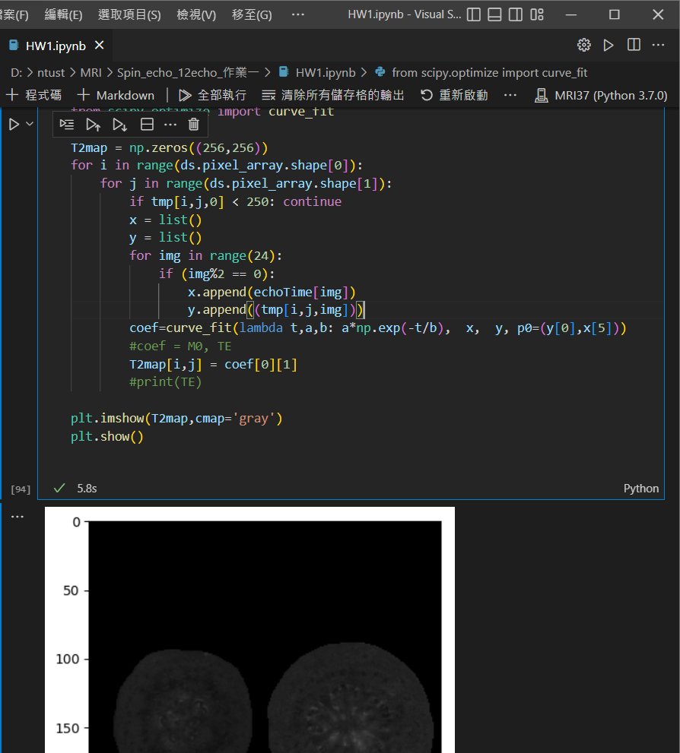
Task: Click the leftmost run-by-line icon on cell toolbar
Action: click(67, 124)
